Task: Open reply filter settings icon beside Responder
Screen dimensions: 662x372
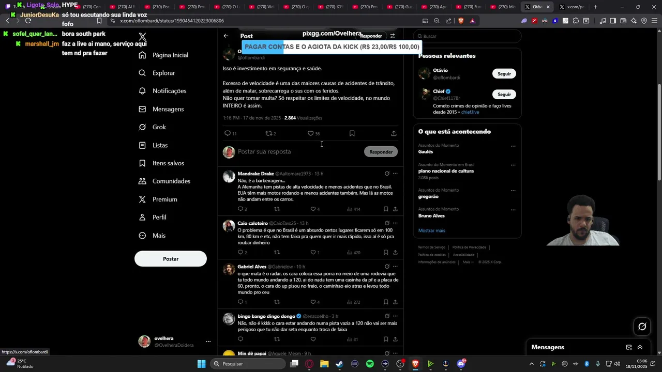Action: (393, 36)
